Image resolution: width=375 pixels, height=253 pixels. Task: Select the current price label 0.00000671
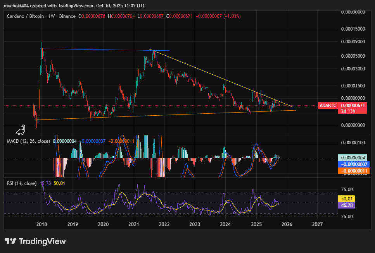353,105
